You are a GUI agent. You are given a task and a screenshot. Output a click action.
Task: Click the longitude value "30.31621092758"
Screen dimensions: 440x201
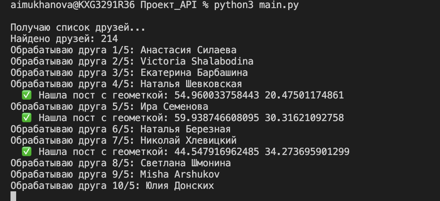click(304, 118)
